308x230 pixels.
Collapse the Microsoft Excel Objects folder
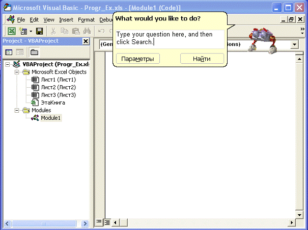[x=17, y=72]
